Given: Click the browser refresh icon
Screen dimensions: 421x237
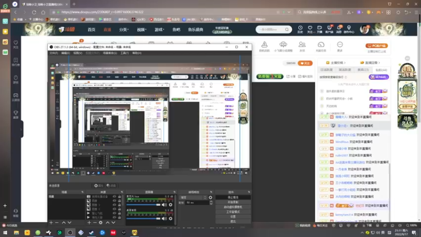Looking at the screenshot, I should tap(34, 12).
